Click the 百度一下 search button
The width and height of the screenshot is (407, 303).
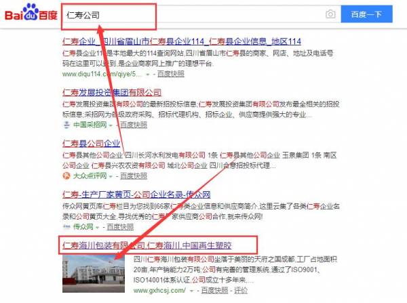click(366, 14)
